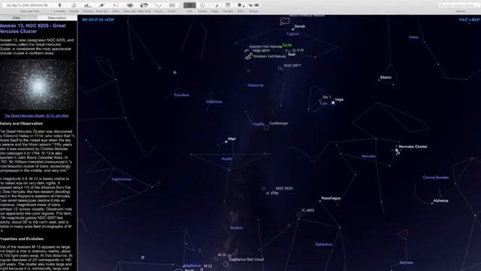Select the star Deneb
This screenshot has width=481, height=271.
click(x=293, y=29)
